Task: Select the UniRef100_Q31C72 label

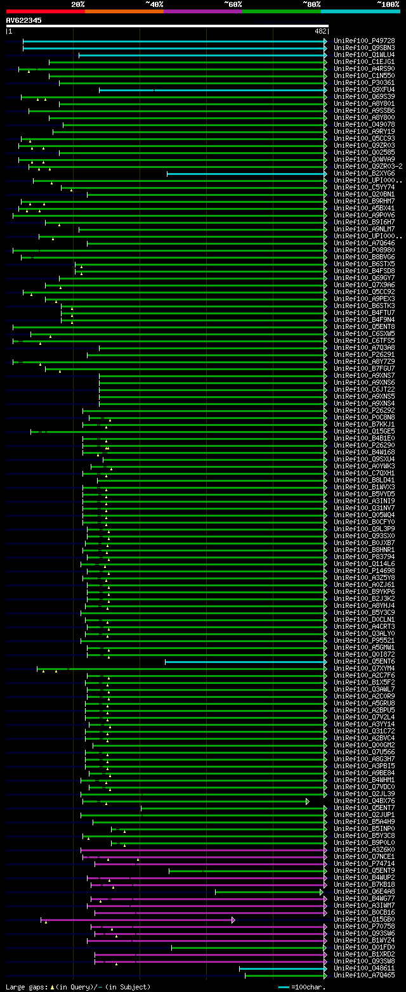Action: click(x=364, y=731)
